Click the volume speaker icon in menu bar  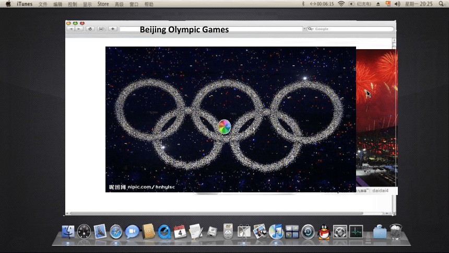[x=397, y=4]
